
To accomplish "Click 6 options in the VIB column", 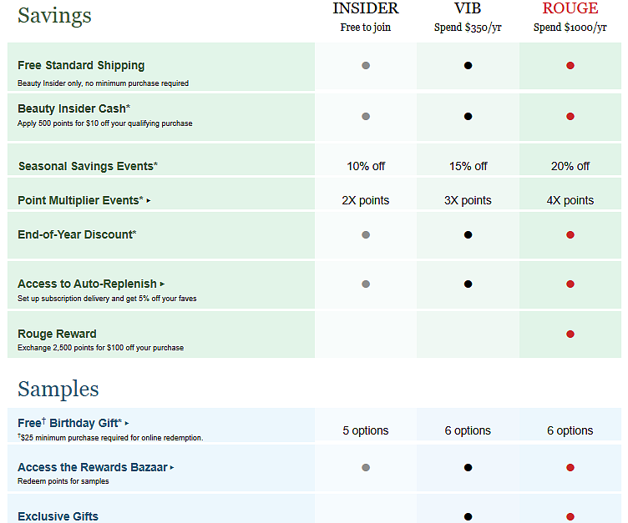I will (x=468, y=430).
